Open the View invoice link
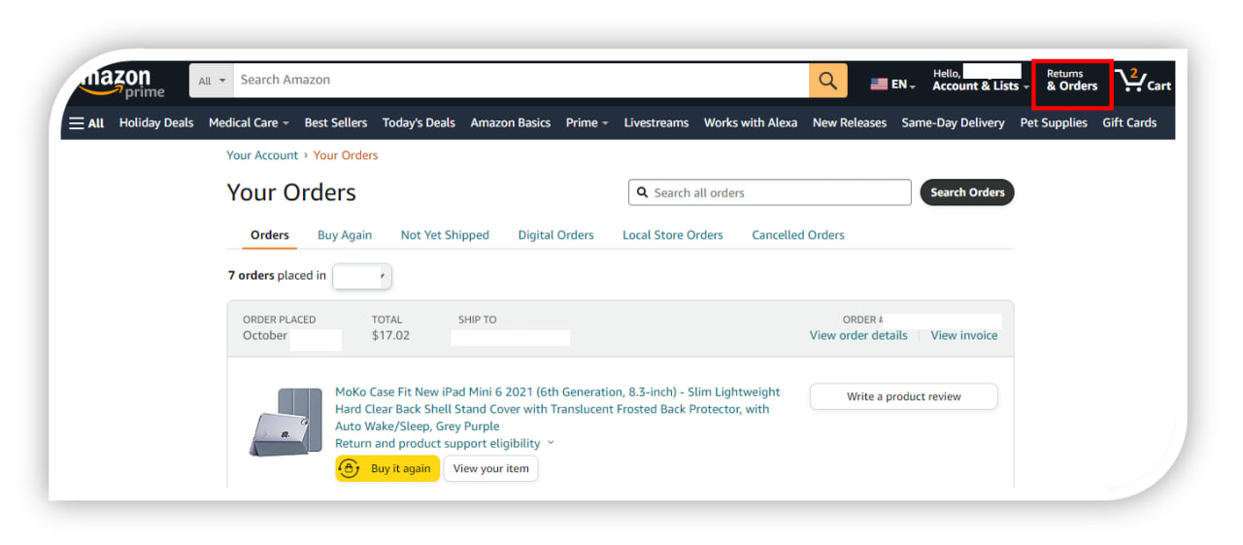 (964, 335)
